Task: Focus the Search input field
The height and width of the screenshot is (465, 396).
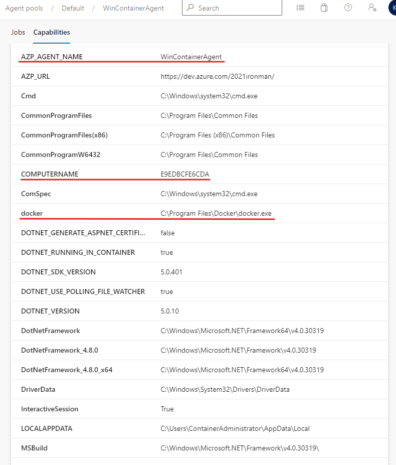Action: click(232, 8)
